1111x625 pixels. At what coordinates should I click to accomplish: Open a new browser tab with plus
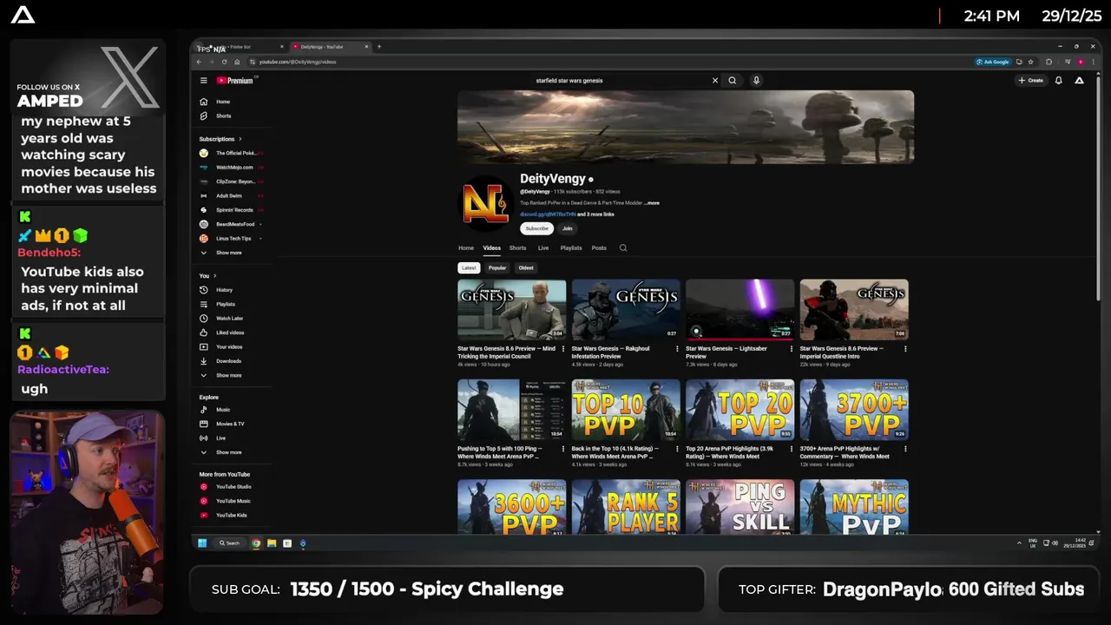(x=378, y=47)
